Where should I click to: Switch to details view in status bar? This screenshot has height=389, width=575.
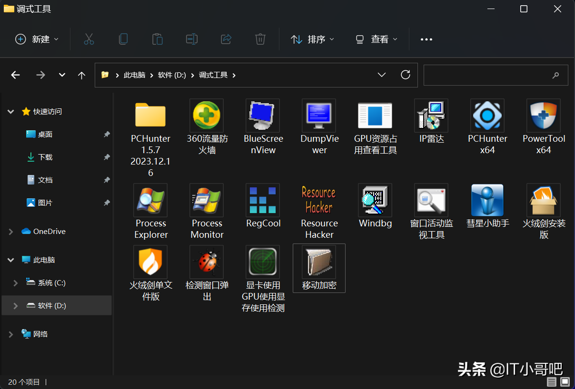click(552, 381)
